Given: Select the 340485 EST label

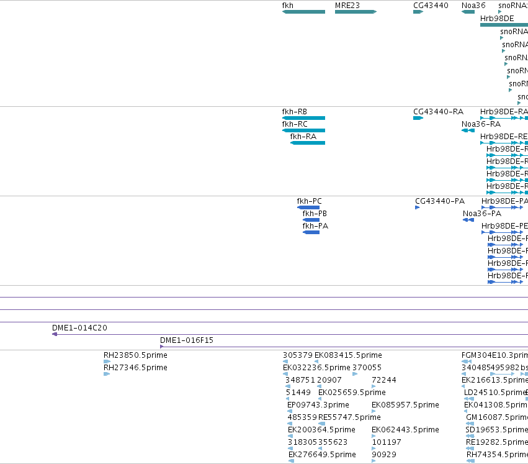Looking at the screenshot, I should click(x=475, y=368).
